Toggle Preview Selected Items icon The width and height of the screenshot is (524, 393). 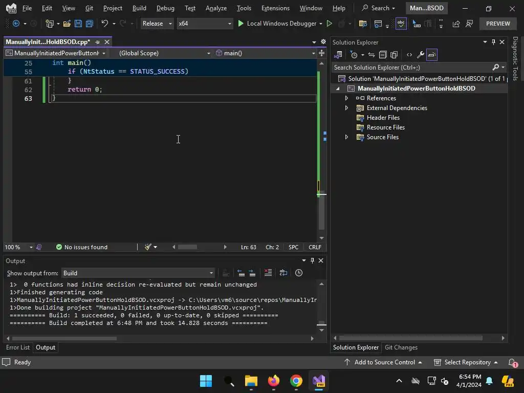[432, 55]
